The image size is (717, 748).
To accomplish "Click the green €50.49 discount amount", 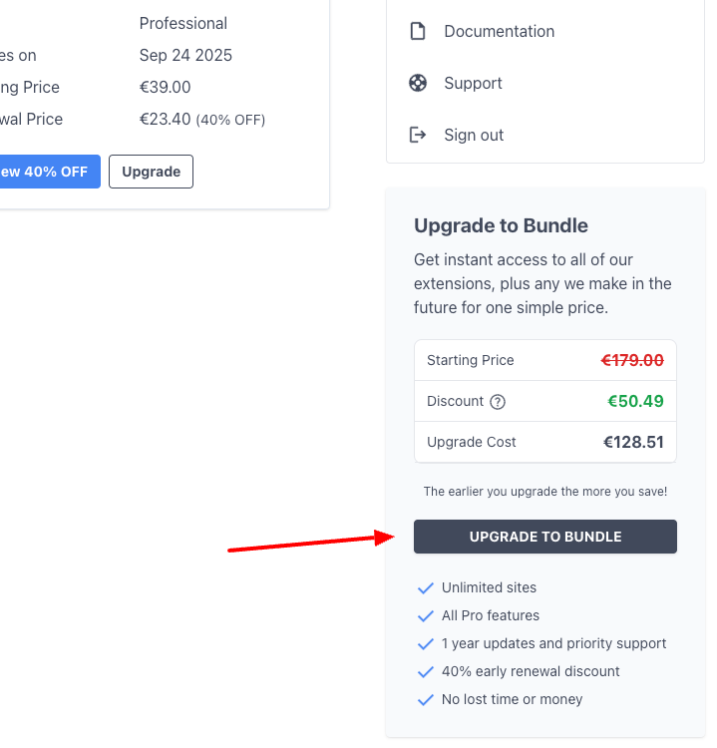I will point(635,401).
